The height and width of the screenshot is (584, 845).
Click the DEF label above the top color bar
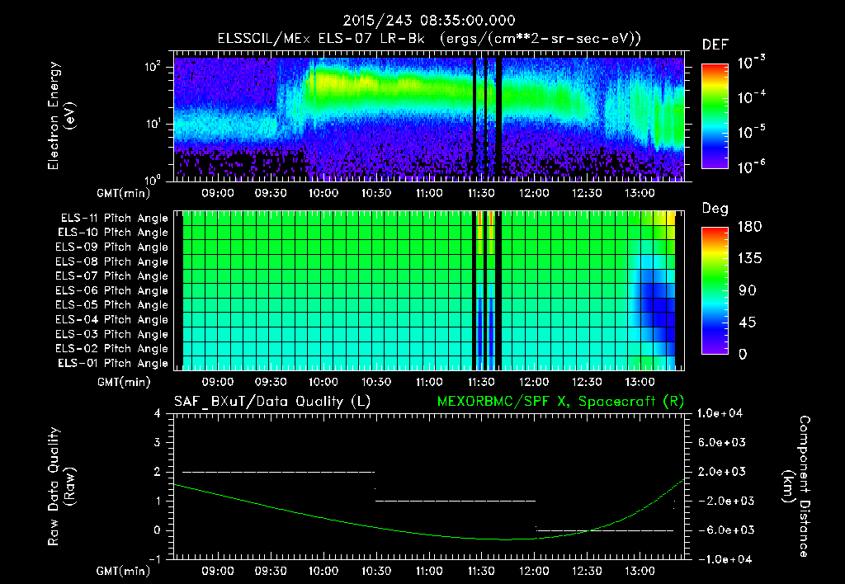[715, 45]
